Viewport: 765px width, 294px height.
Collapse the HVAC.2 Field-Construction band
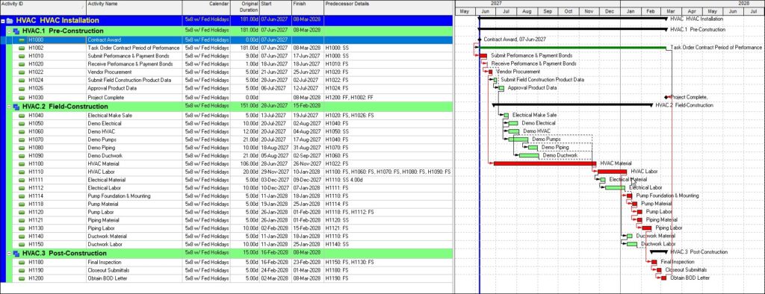click(9, 107)
